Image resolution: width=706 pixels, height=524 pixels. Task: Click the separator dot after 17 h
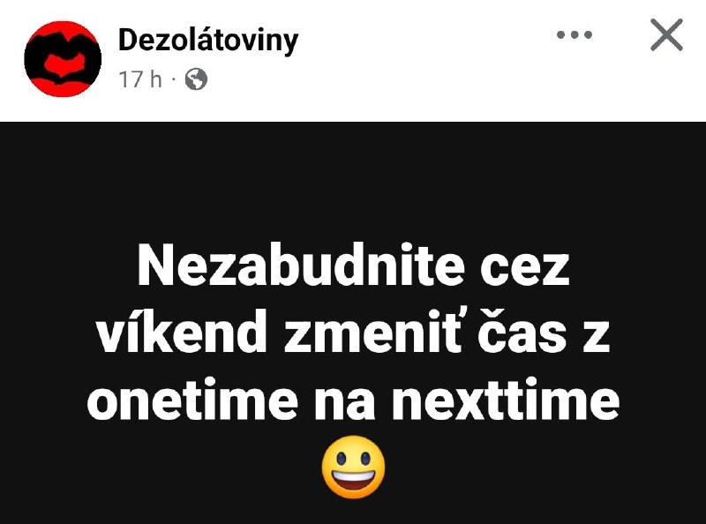point(173,79)
